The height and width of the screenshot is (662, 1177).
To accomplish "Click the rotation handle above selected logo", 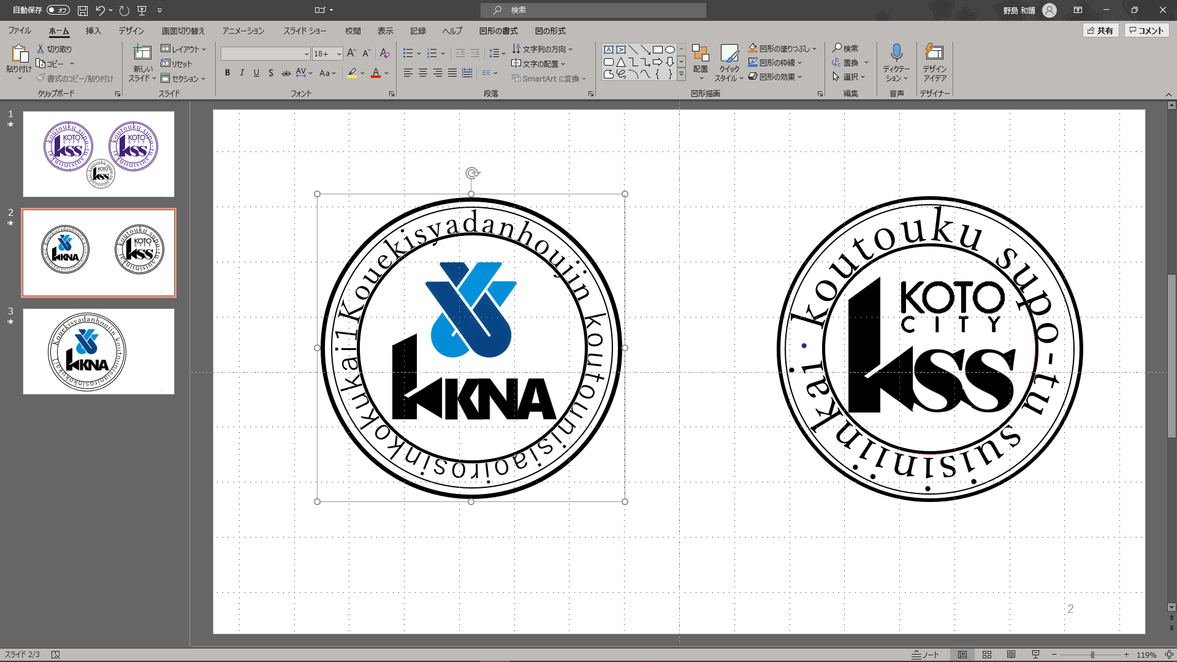I will point(472,173).
